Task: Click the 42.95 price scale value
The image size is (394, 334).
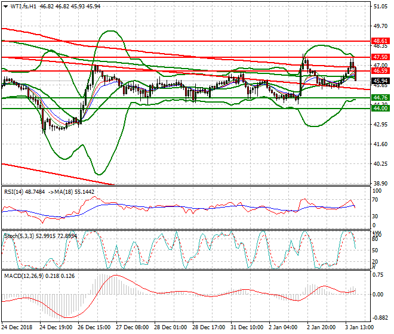Action: point(380,125)
